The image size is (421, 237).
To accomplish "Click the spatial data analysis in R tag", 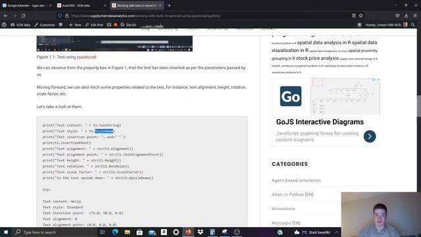I will [324, 42].
